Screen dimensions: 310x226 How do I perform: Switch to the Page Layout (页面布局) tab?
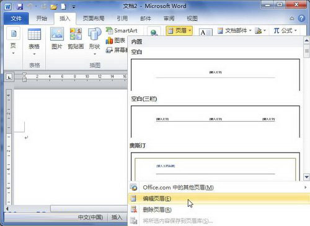(94, 19)
